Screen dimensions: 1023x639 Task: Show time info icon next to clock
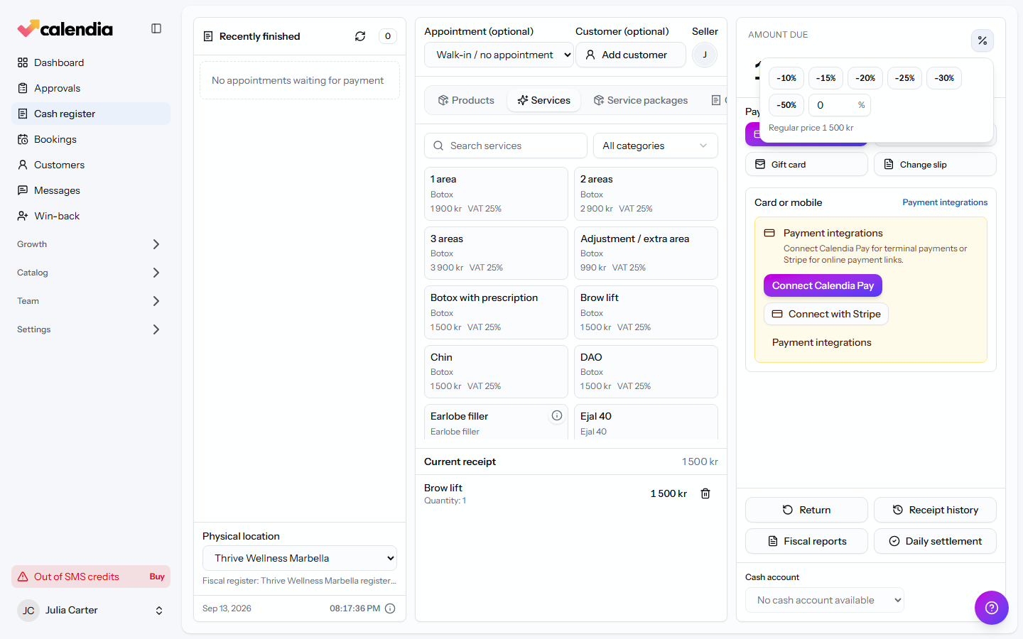pyautogui.click(x=390, y=608)
